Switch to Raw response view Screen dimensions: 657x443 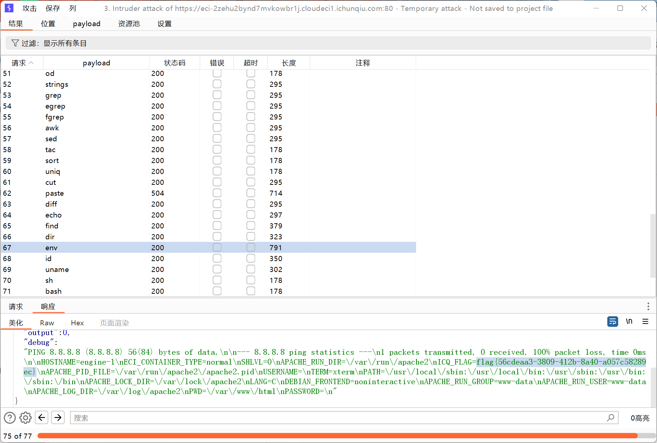(47, 323)
